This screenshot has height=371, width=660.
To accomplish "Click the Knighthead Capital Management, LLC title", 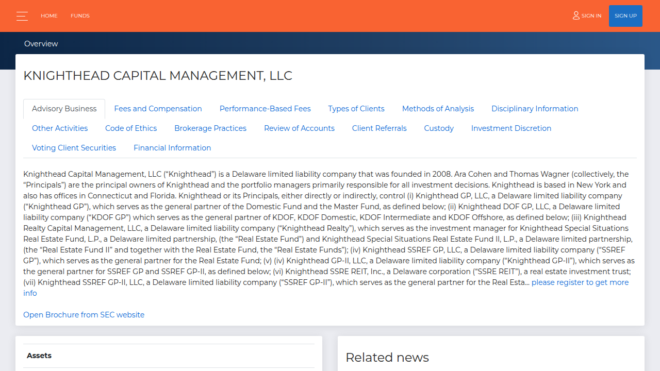I will pyautogui.click(x=158, y=76).
